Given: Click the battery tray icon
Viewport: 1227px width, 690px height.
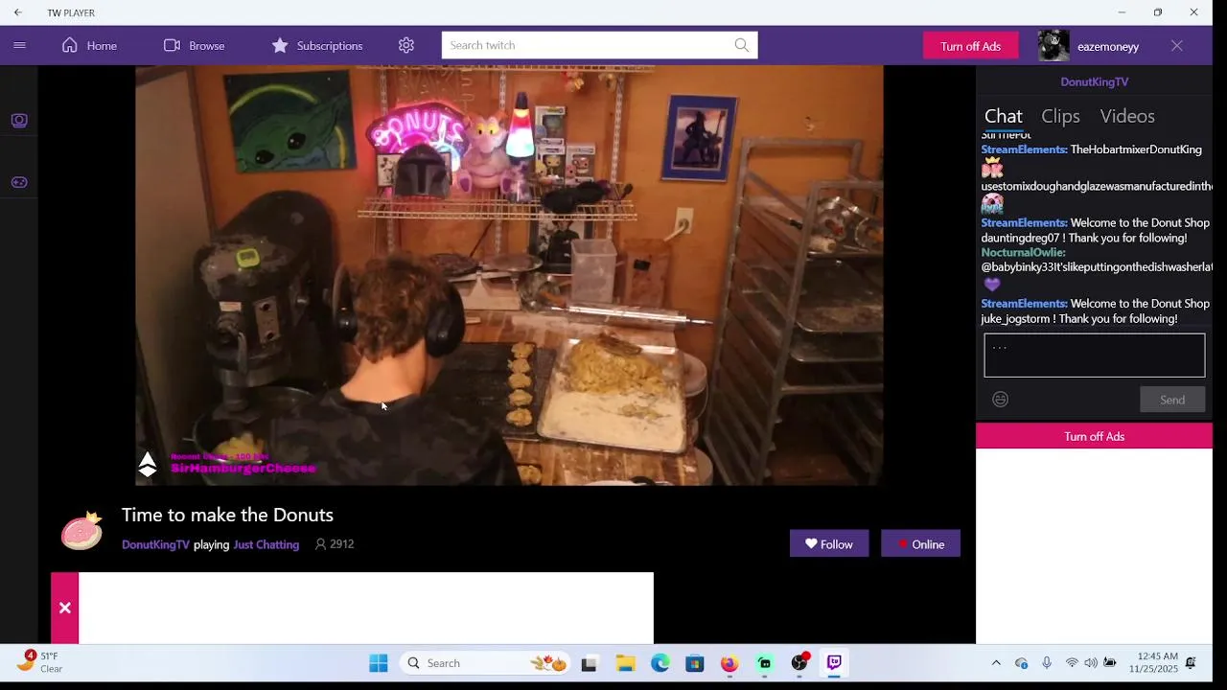Looking at the screenshot, I should click(x=1110, y=663).
